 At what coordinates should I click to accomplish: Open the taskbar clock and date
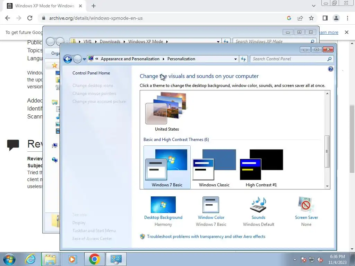[x=337, y=259]
